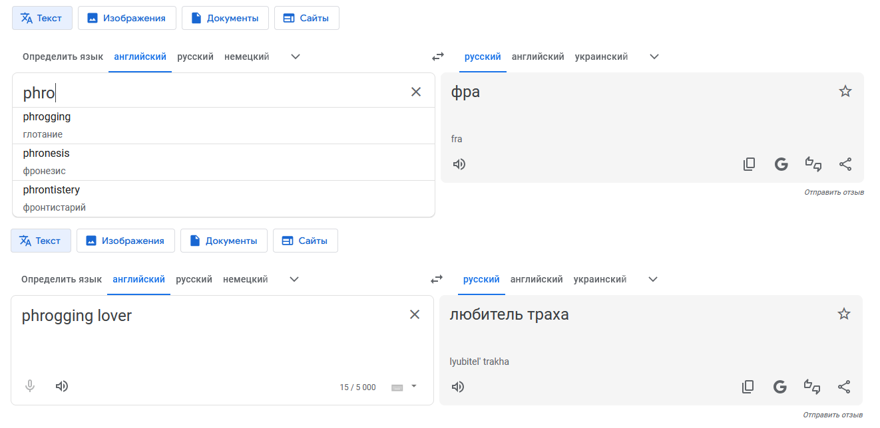The width and height of the screenshot is (880, 428).
Task: Switch upper target language to "украинский"
Action: [x=601, y=57]
